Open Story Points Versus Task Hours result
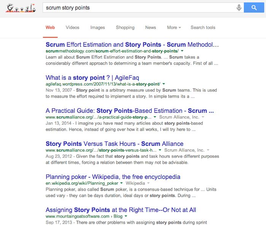This screenshot has height=226, width=266. point(114,144)
